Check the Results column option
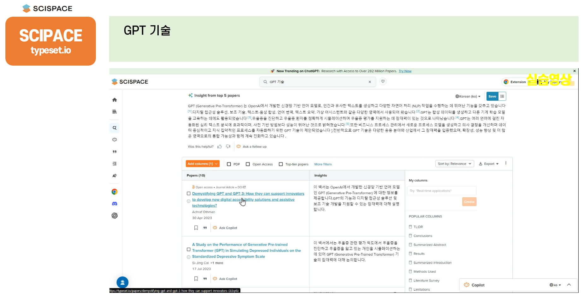584x296 pixels. 410,253
